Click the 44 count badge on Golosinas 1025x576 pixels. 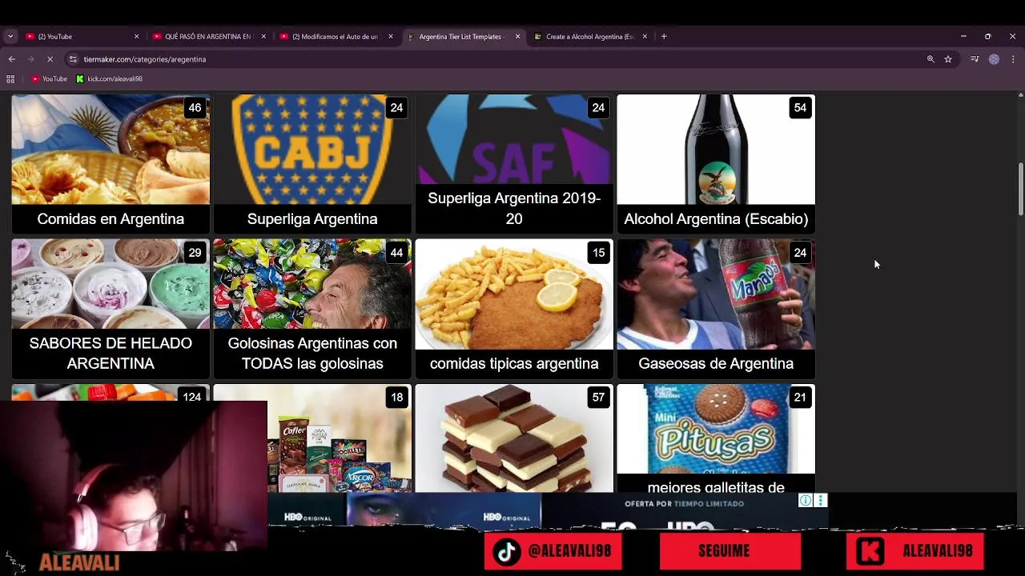(396, 253)
